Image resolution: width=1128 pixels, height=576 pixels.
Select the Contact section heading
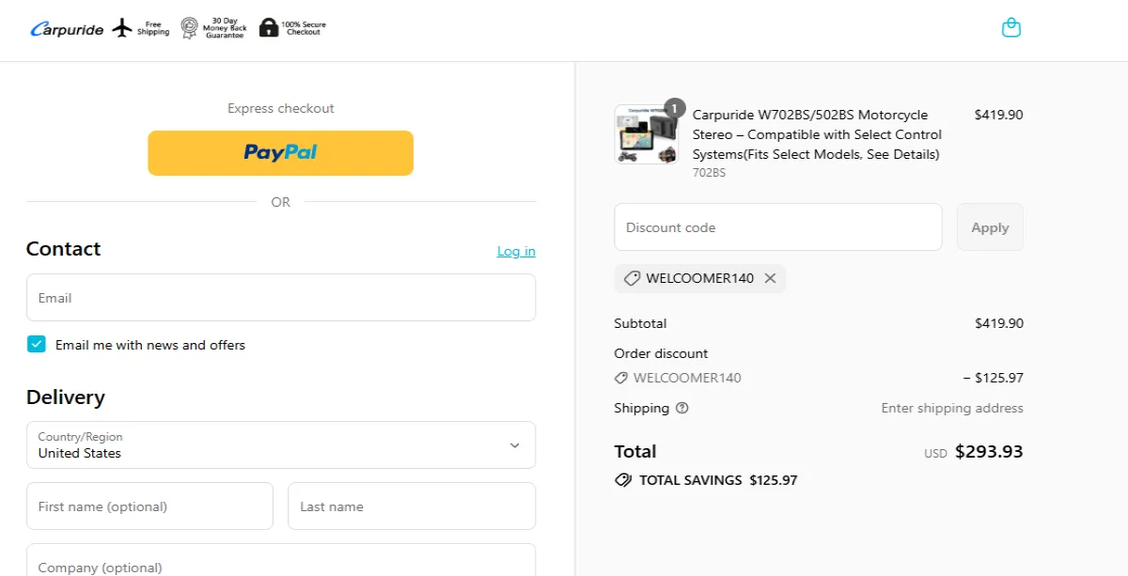(63, 248)
